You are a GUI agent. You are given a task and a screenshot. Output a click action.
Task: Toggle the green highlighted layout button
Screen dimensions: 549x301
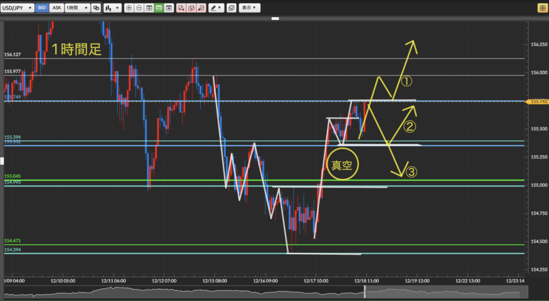(159, 8)
